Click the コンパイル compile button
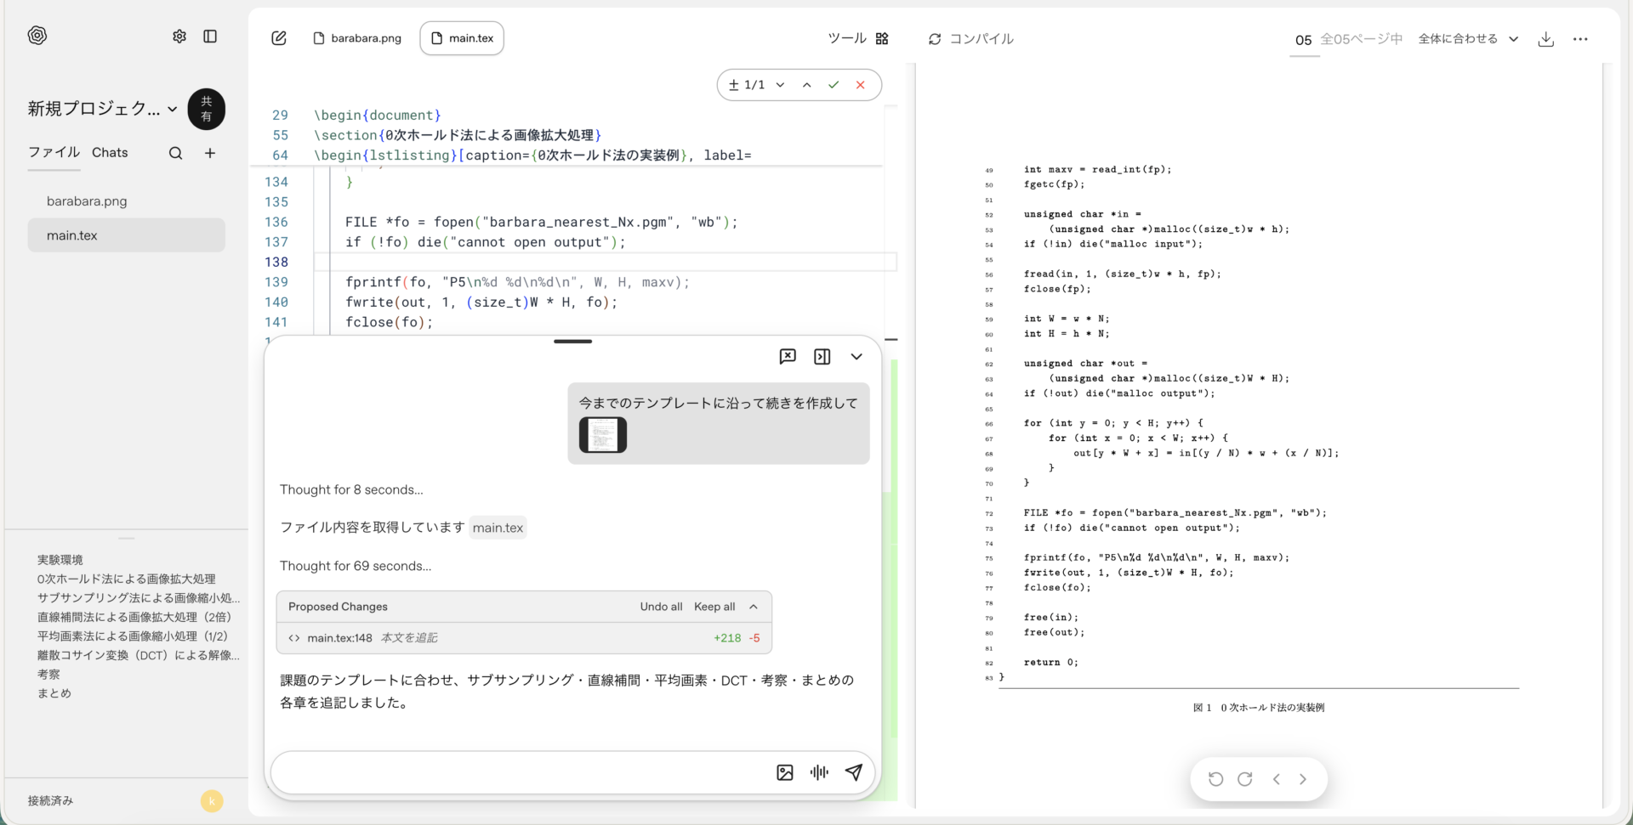 coord(970,39)
